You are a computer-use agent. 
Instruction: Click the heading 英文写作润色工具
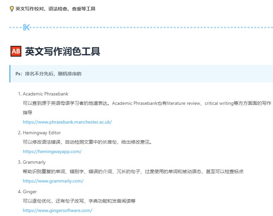pos(62,51)
